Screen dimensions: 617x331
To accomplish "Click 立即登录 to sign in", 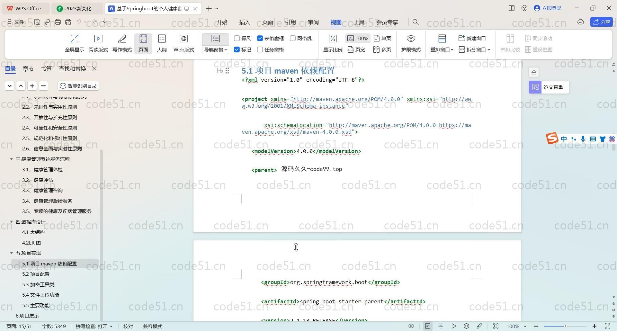I will click(x=548, y=8).
